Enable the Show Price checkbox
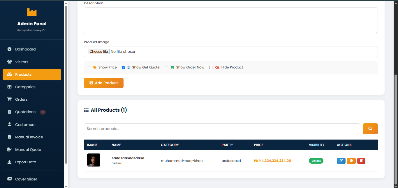Screen dimensions: 398x188 click(90, 68)
